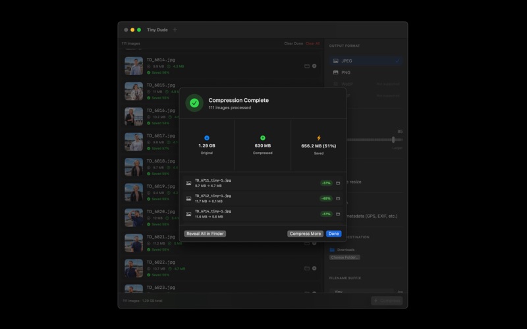Click Clear Done in the list header
Image resolution: width=527 pixels, height=329 pixels.
[x=293, y=43]
